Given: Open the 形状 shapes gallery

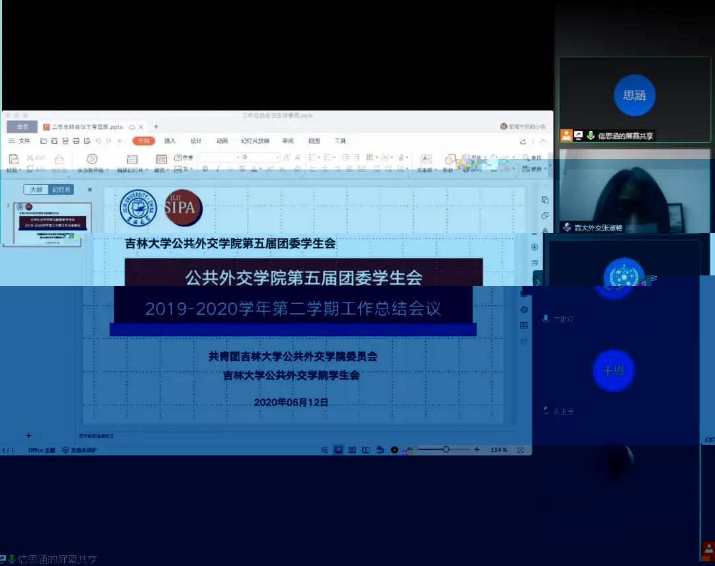Looking at the screenshot, I should click(449, 164).
